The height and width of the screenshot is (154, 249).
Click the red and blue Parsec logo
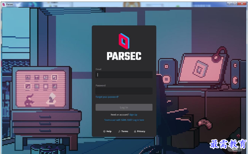click(x=124, y=41)
